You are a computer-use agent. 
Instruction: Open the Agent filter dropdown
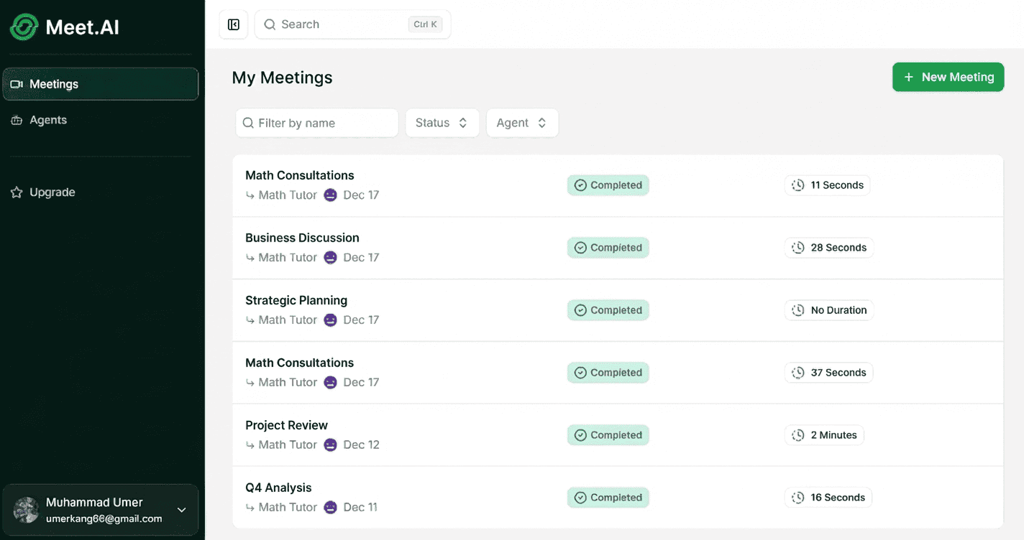point(522,123)
